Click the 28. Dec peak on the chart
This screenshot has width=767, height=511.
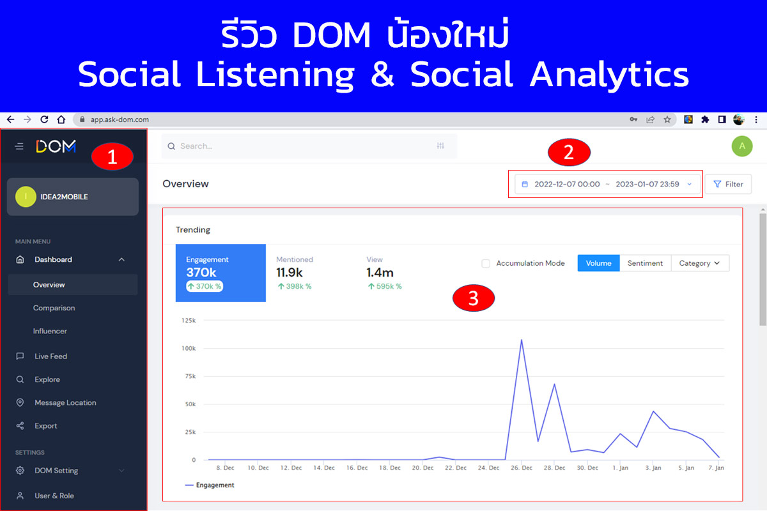pyautogui.click(x=554, y=384)
